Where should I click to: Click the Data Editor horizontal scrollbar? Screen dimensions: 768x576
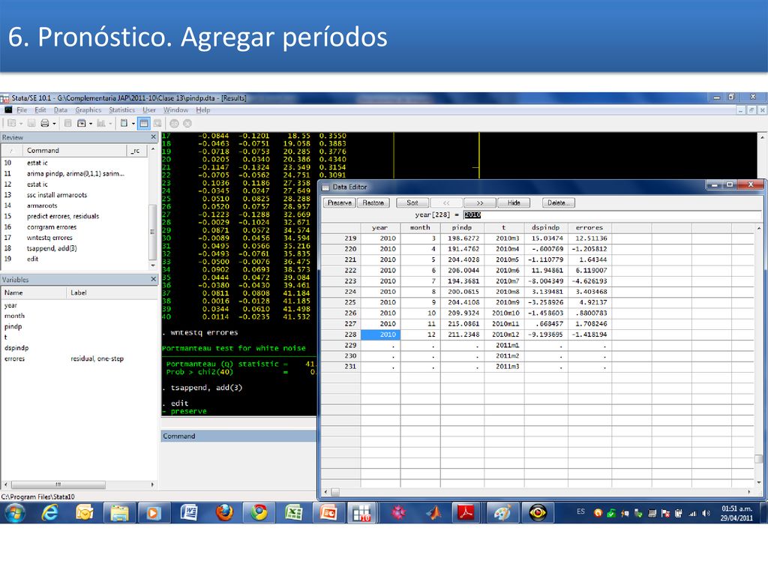point(537,492)
